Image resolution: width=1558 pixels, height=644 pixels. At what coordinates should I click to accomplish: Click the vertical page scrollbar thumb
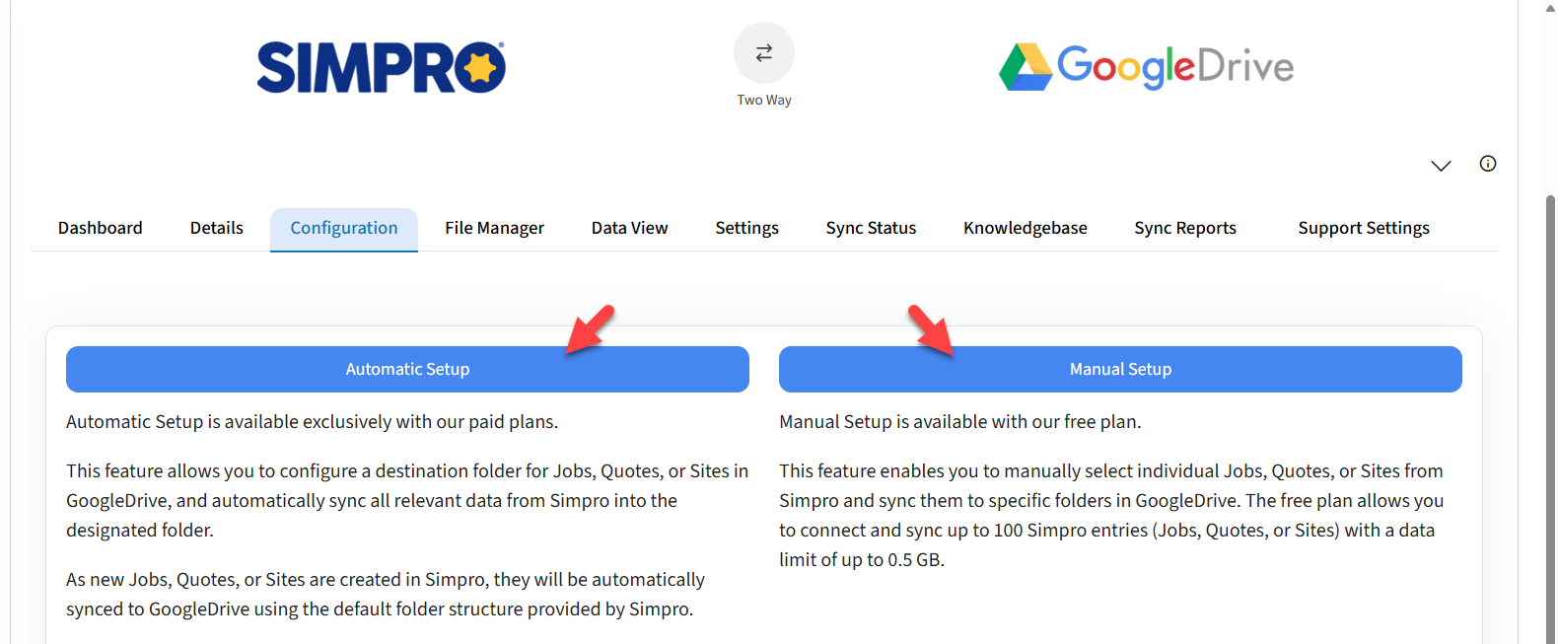(x=1550, y=414)
